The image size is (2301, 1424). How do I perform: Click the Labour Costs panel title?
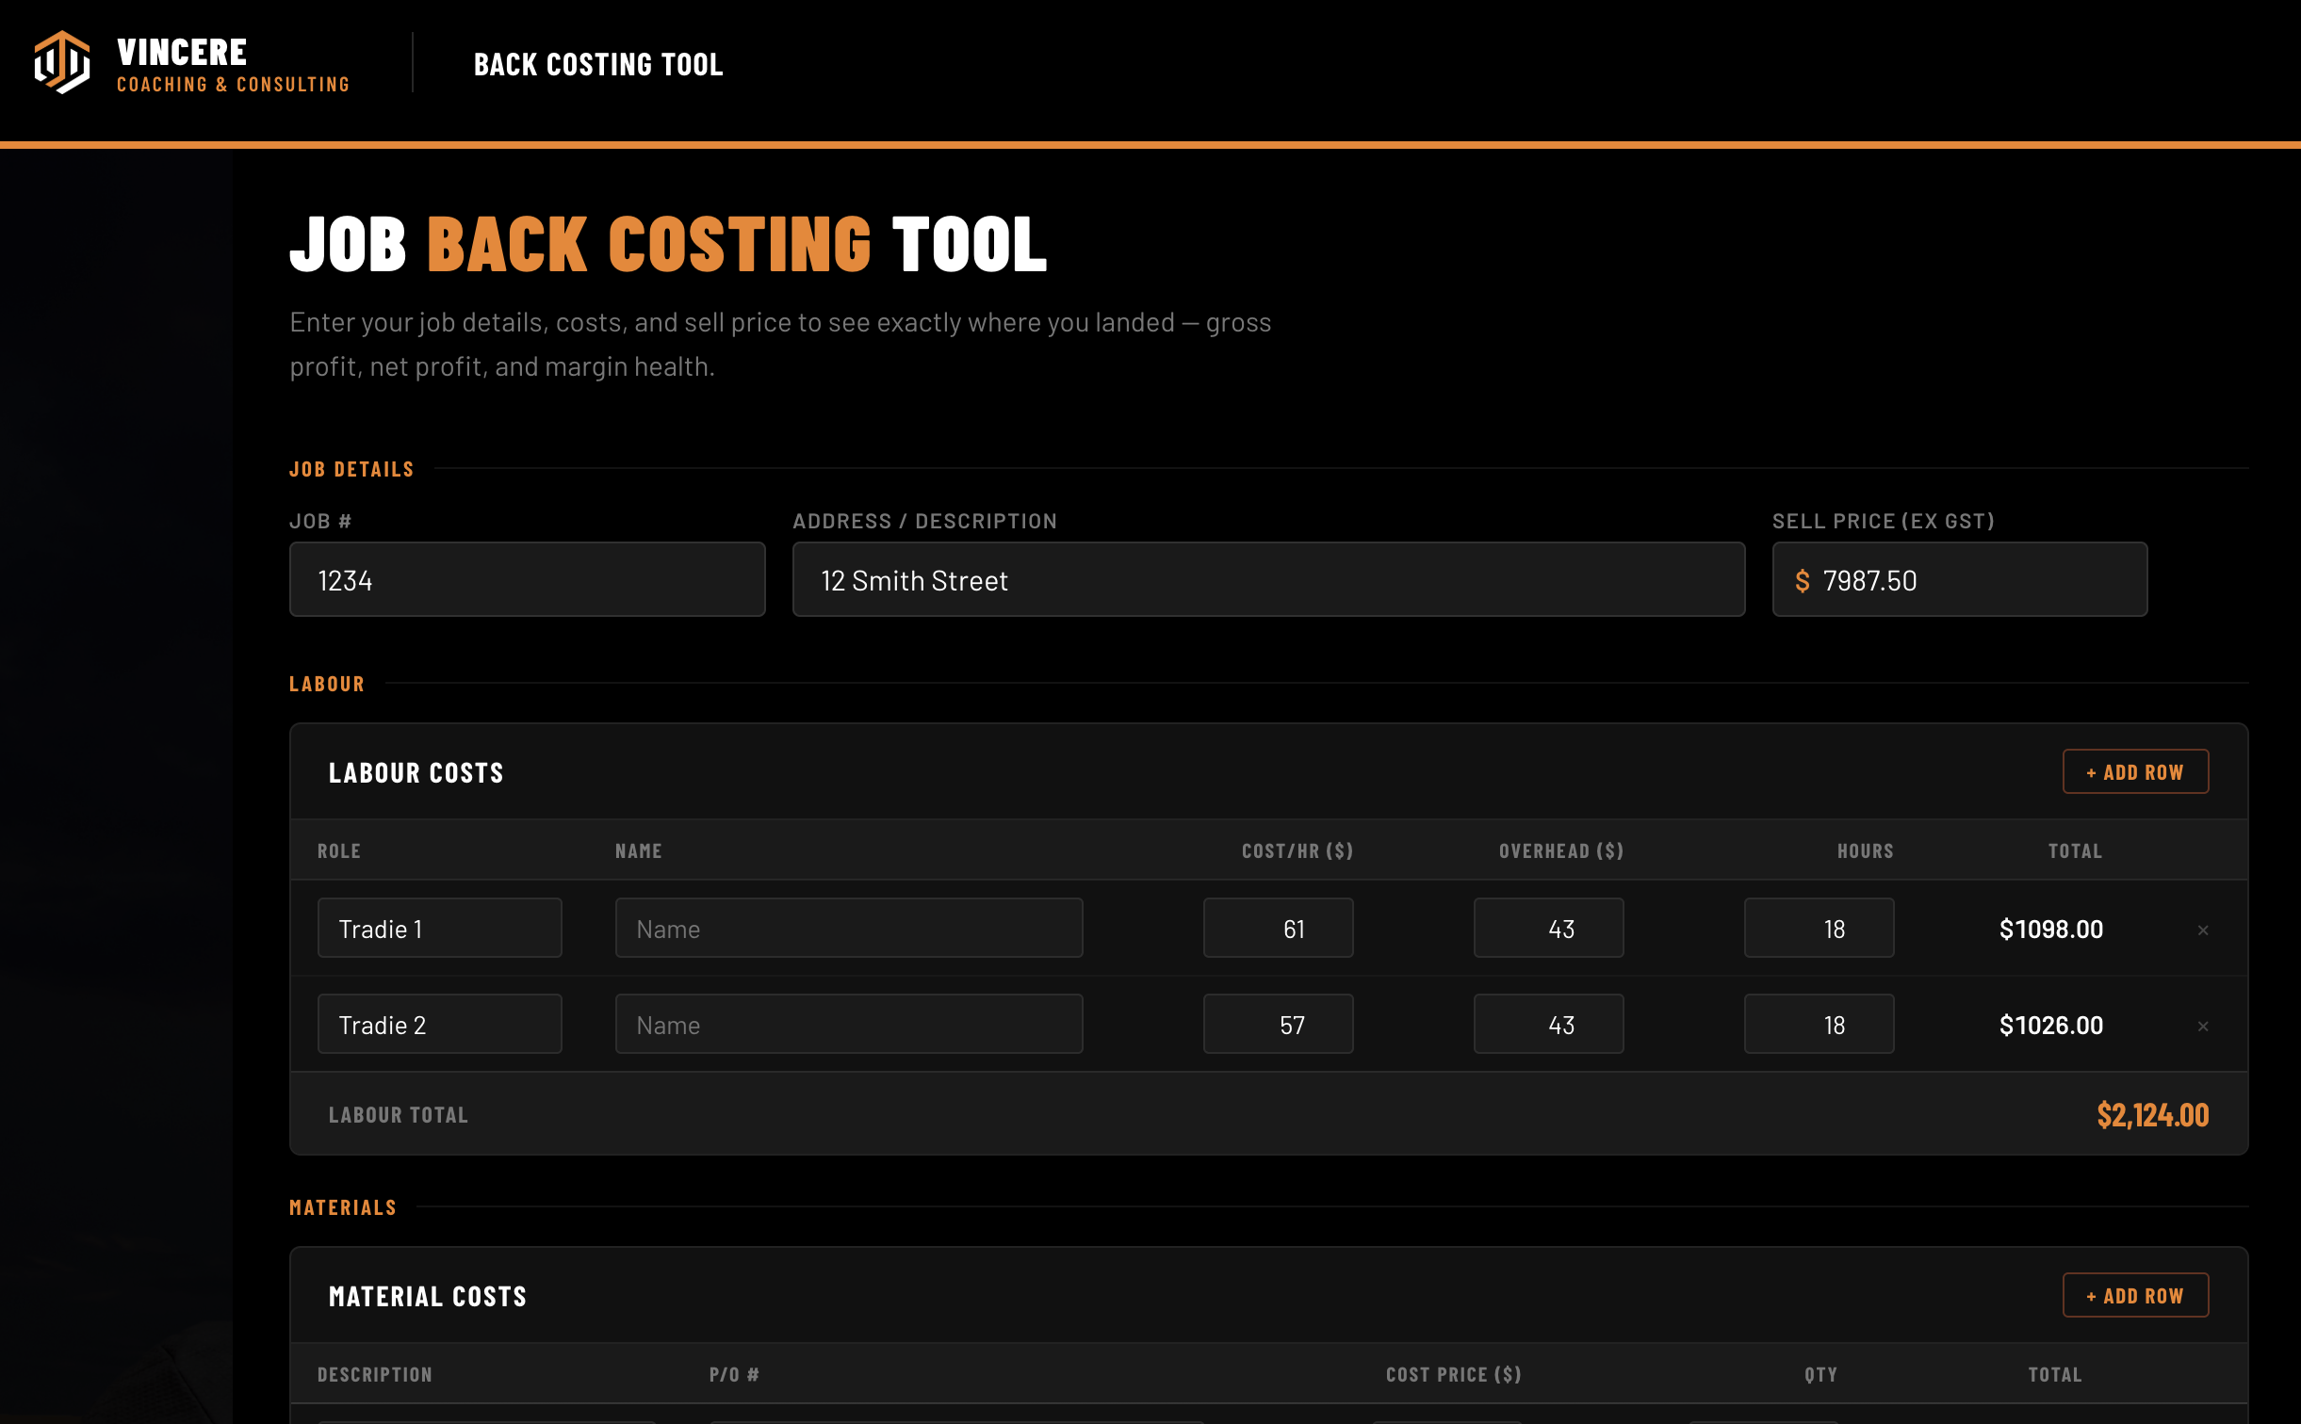tap(416, 773)
